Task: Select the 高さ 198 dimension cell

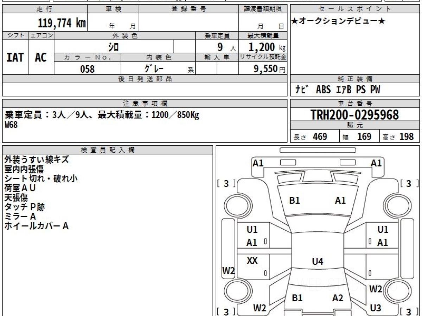Action: (x=399, y=136)
